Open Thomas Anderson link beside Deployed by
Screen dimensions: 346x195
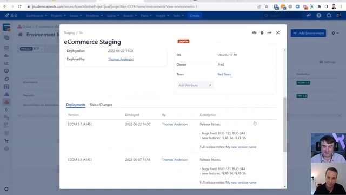pyautogui.click(x=121, y=59)
